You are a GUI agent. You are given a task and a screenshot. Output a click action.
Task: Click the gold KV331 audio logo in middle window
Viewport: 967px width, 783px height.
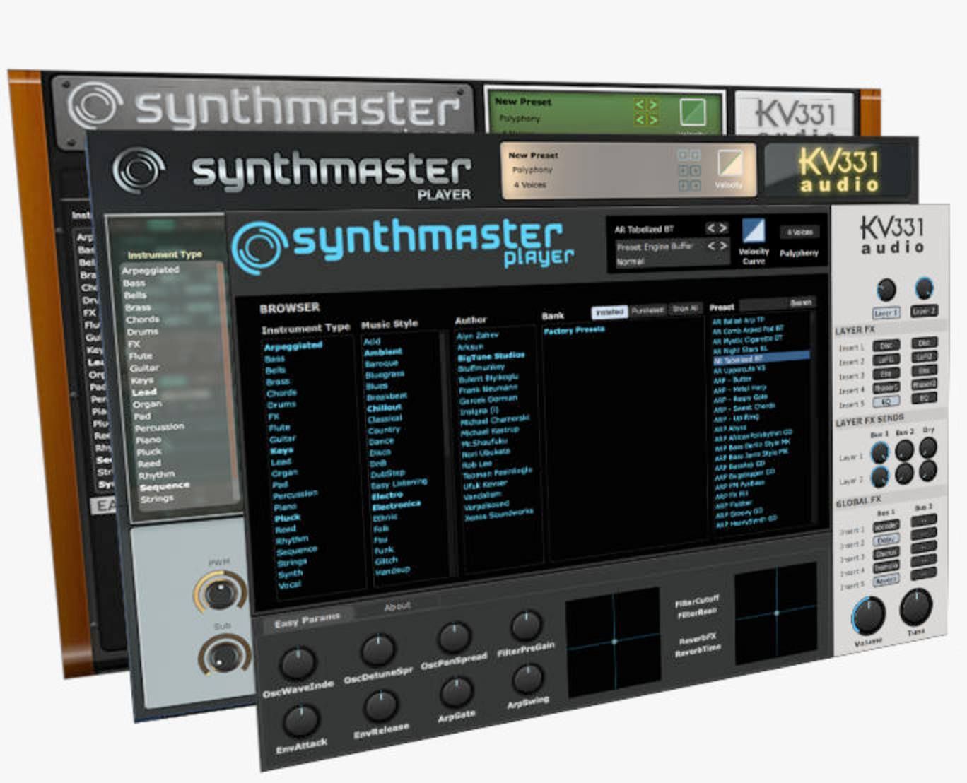click(x=839, y=171)
